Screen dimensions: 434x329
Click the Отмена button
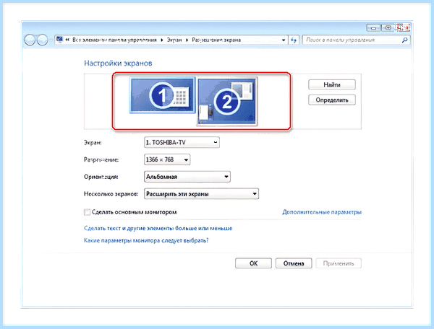coord(294,263)
